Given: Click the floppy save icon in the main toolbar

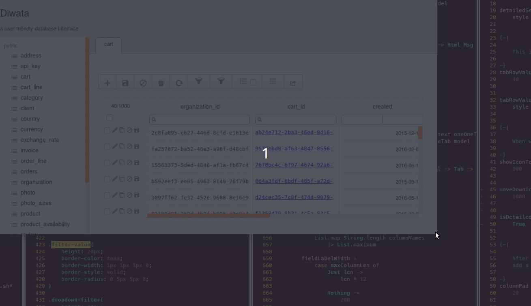Looking at the screenshot, I should 125,83.
